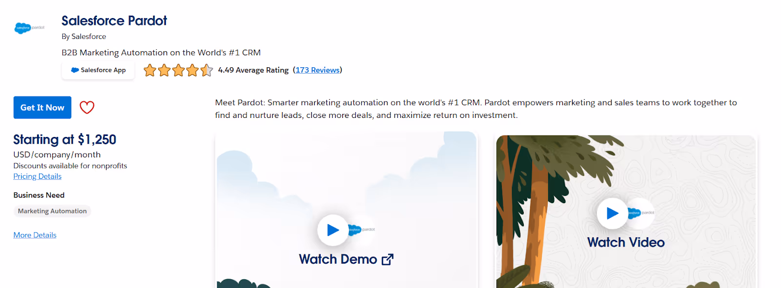
Task: Click the 'Business Need' label
Action: (39, 195)
